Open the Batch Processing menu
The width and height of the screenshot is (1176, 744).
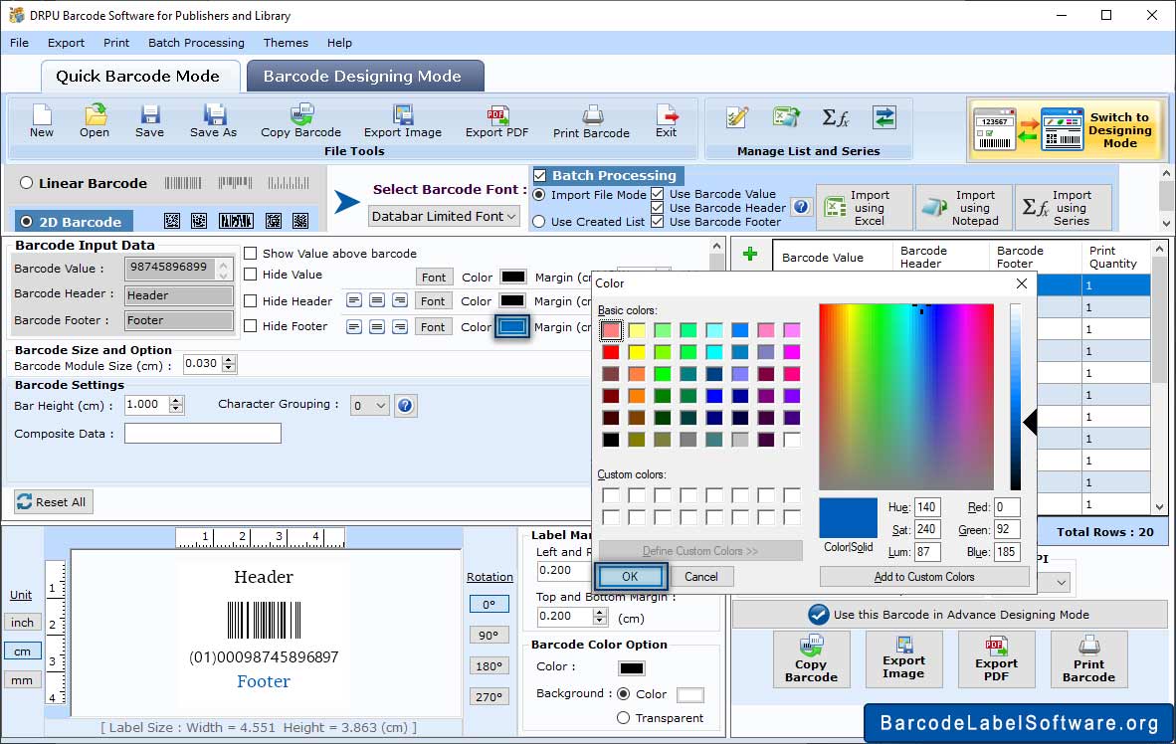(x=197, y=43)
